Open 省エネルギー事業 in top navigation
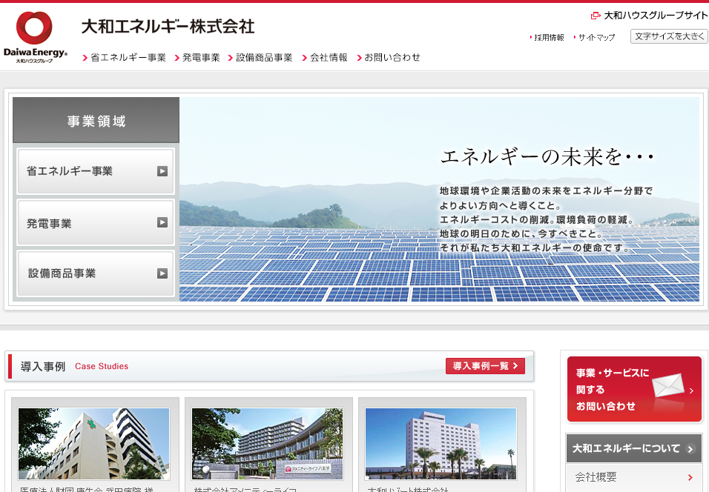709x492 pixels. click(x=125, y=57)
